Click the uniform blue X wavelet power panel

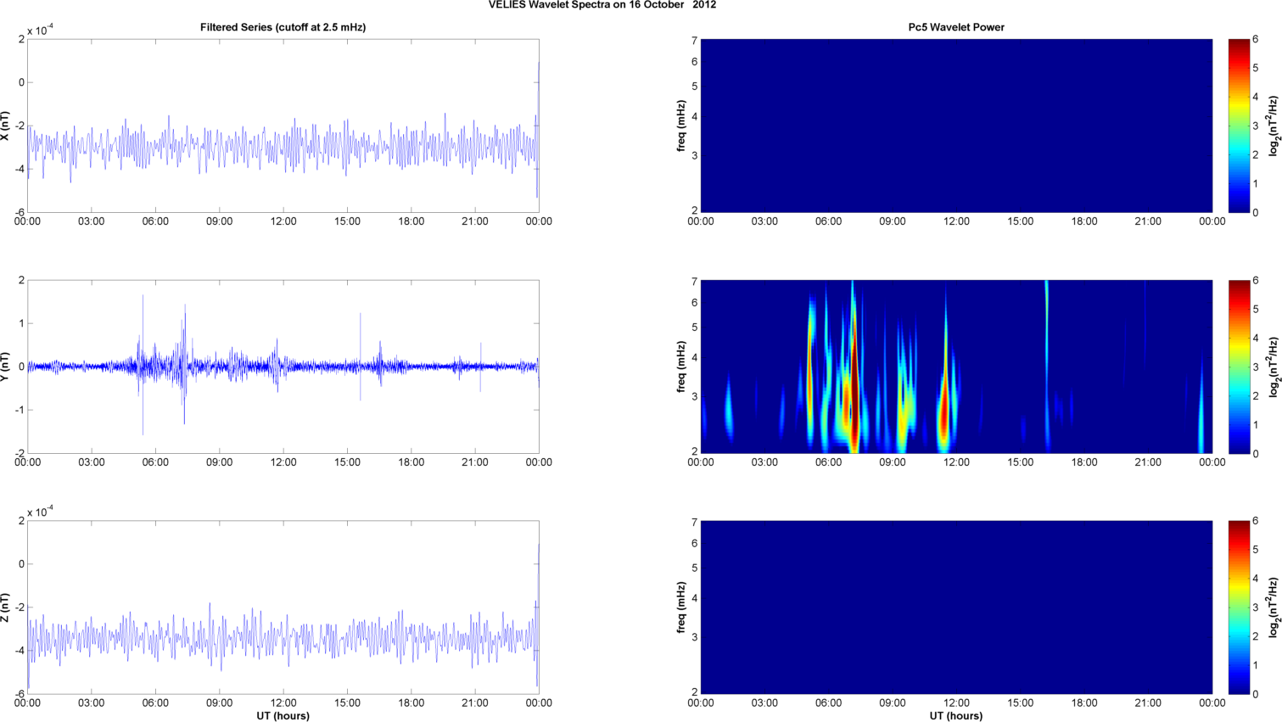956,126
